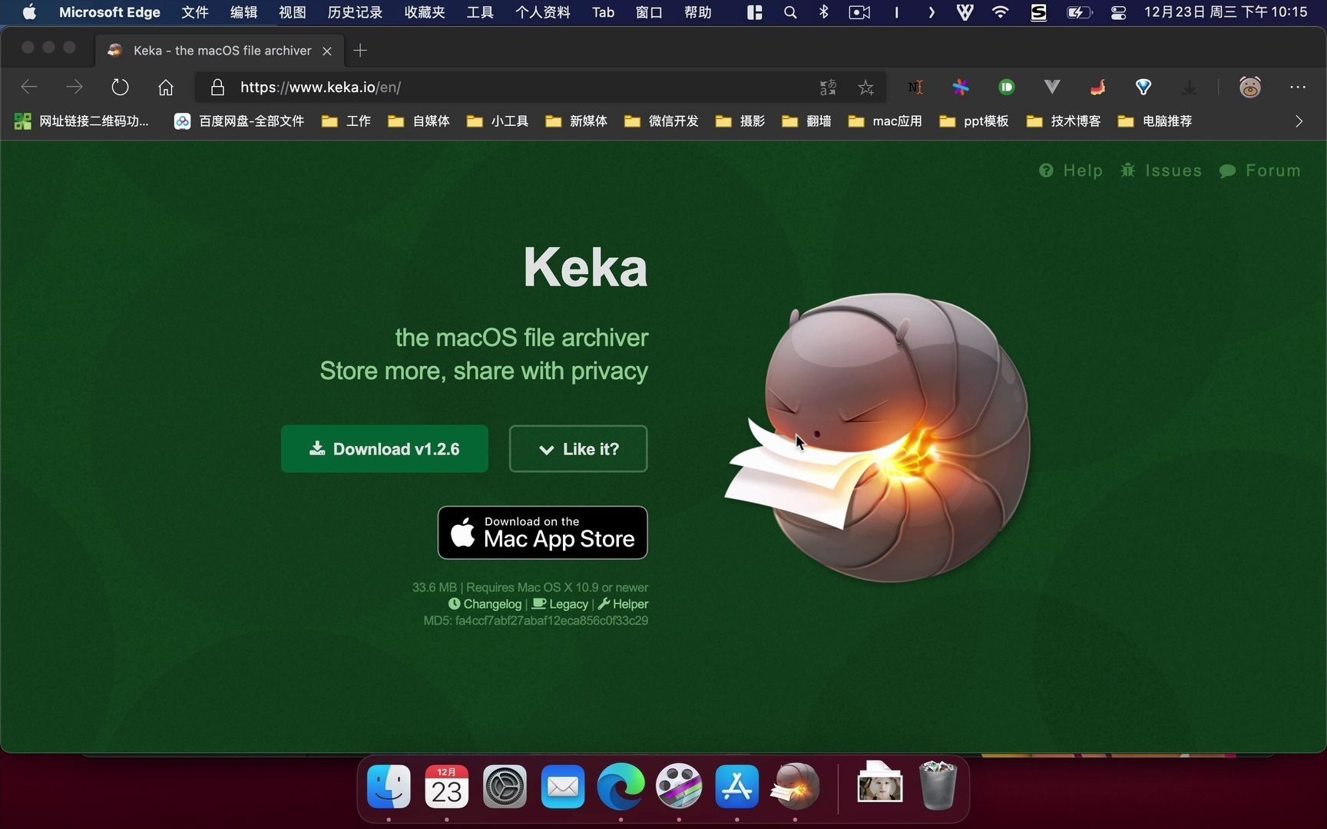Open the 电脑推荐 bookmark folder
Image resolution: width=1327 pixels, height=829 pixels.
point(1155,121)
